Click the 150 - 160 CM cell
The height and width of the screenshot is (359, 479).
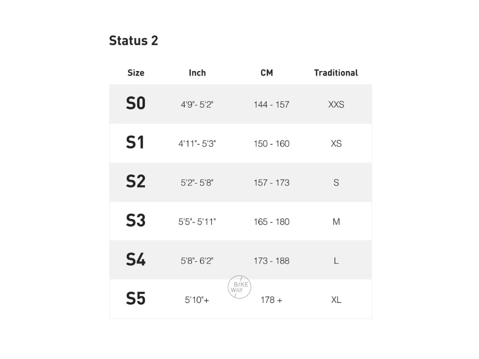click(271, 144)
